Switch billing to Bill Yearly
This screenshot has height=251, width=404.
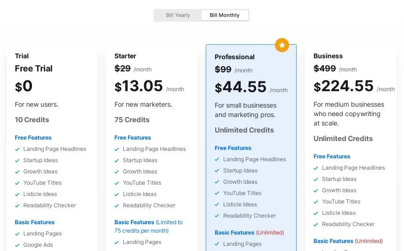point(178,15)
